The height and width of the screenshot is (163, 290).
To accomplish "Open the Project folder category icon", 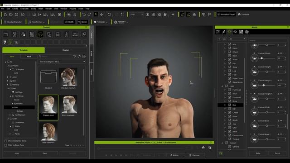I will (x=5, y=34).
